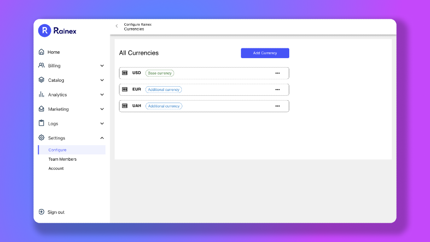
Task: Click the Logs clipboard icon
Action: click(x=42, y=123)
